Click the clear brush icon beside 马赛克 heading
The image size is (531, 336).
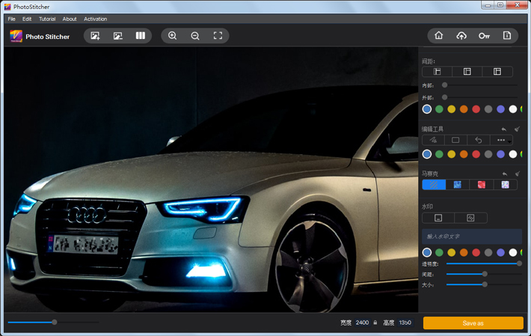(x=518, y=174)
